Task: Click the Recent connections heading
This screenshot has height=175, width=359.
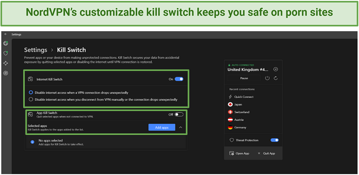Action: point(242,89)
